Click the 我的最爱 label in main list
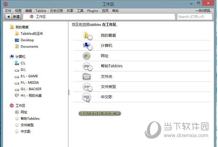Screen dimensions: 218x147 108,35
